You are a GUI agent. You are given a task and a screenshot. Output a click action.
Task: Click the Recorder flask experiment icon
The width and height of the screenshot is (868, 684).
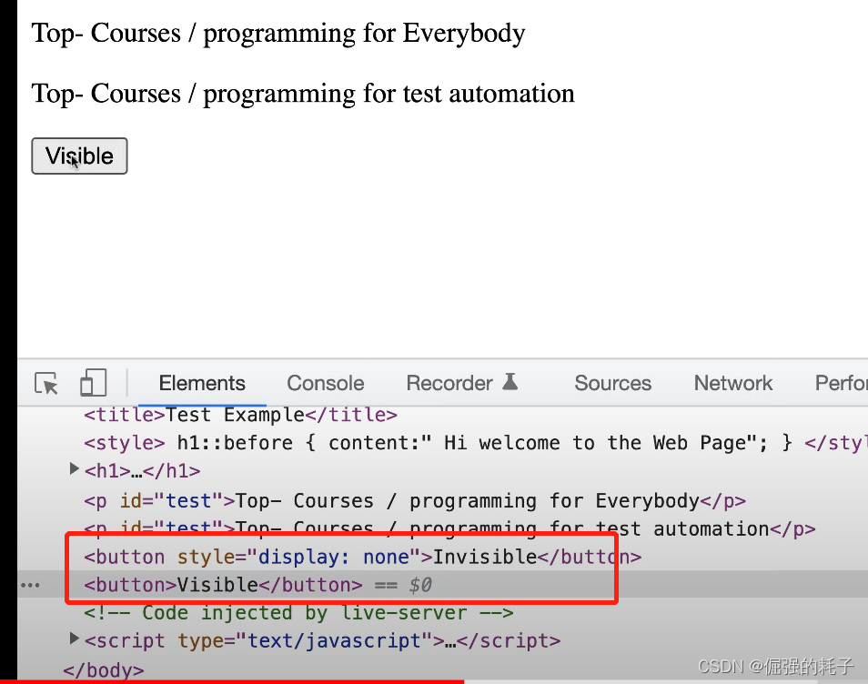(x=510, y=382)
